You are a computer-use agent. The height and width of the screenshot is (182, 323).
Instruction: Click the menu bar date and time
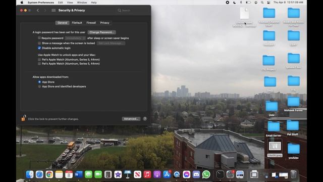coord(288,3)
